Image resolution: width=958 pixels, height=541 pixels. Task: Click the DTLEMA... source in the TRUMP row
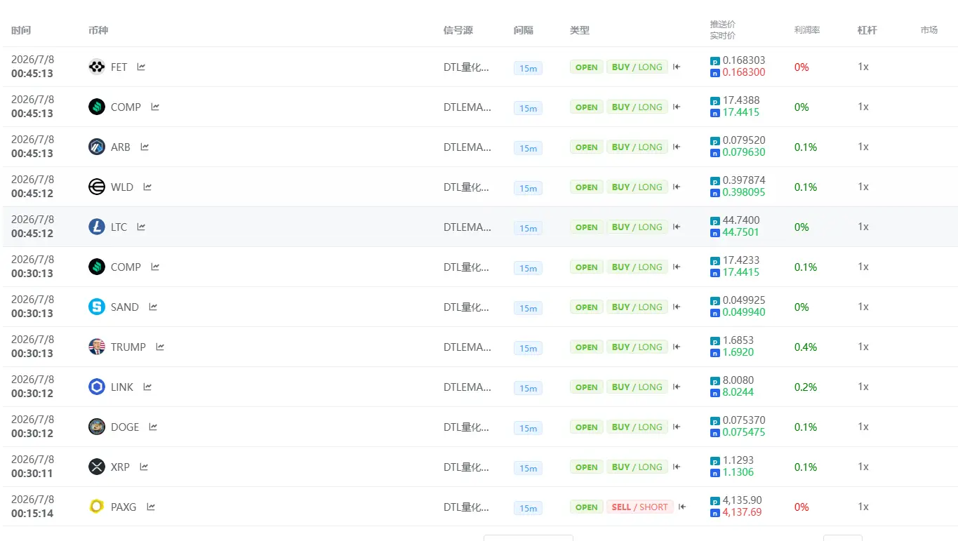(x=467, y=347)
